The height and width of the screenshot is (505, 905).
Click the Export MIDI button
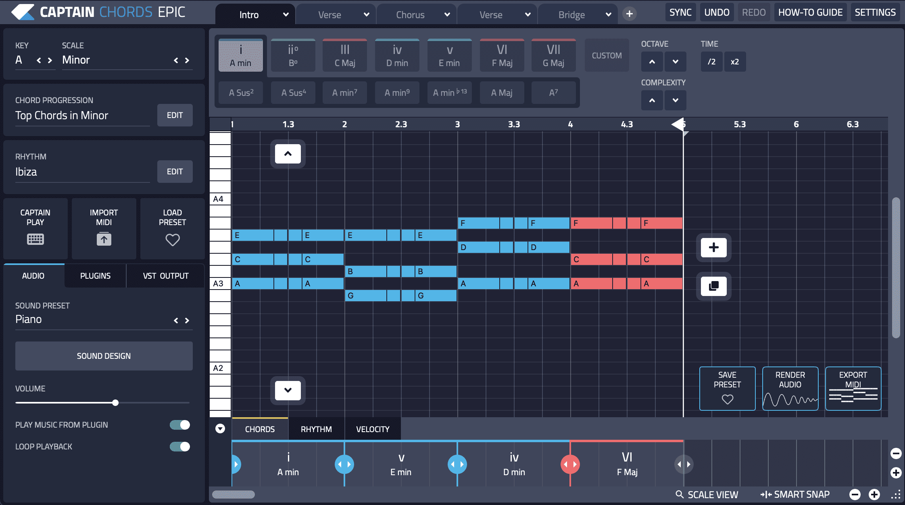[853, 389]
